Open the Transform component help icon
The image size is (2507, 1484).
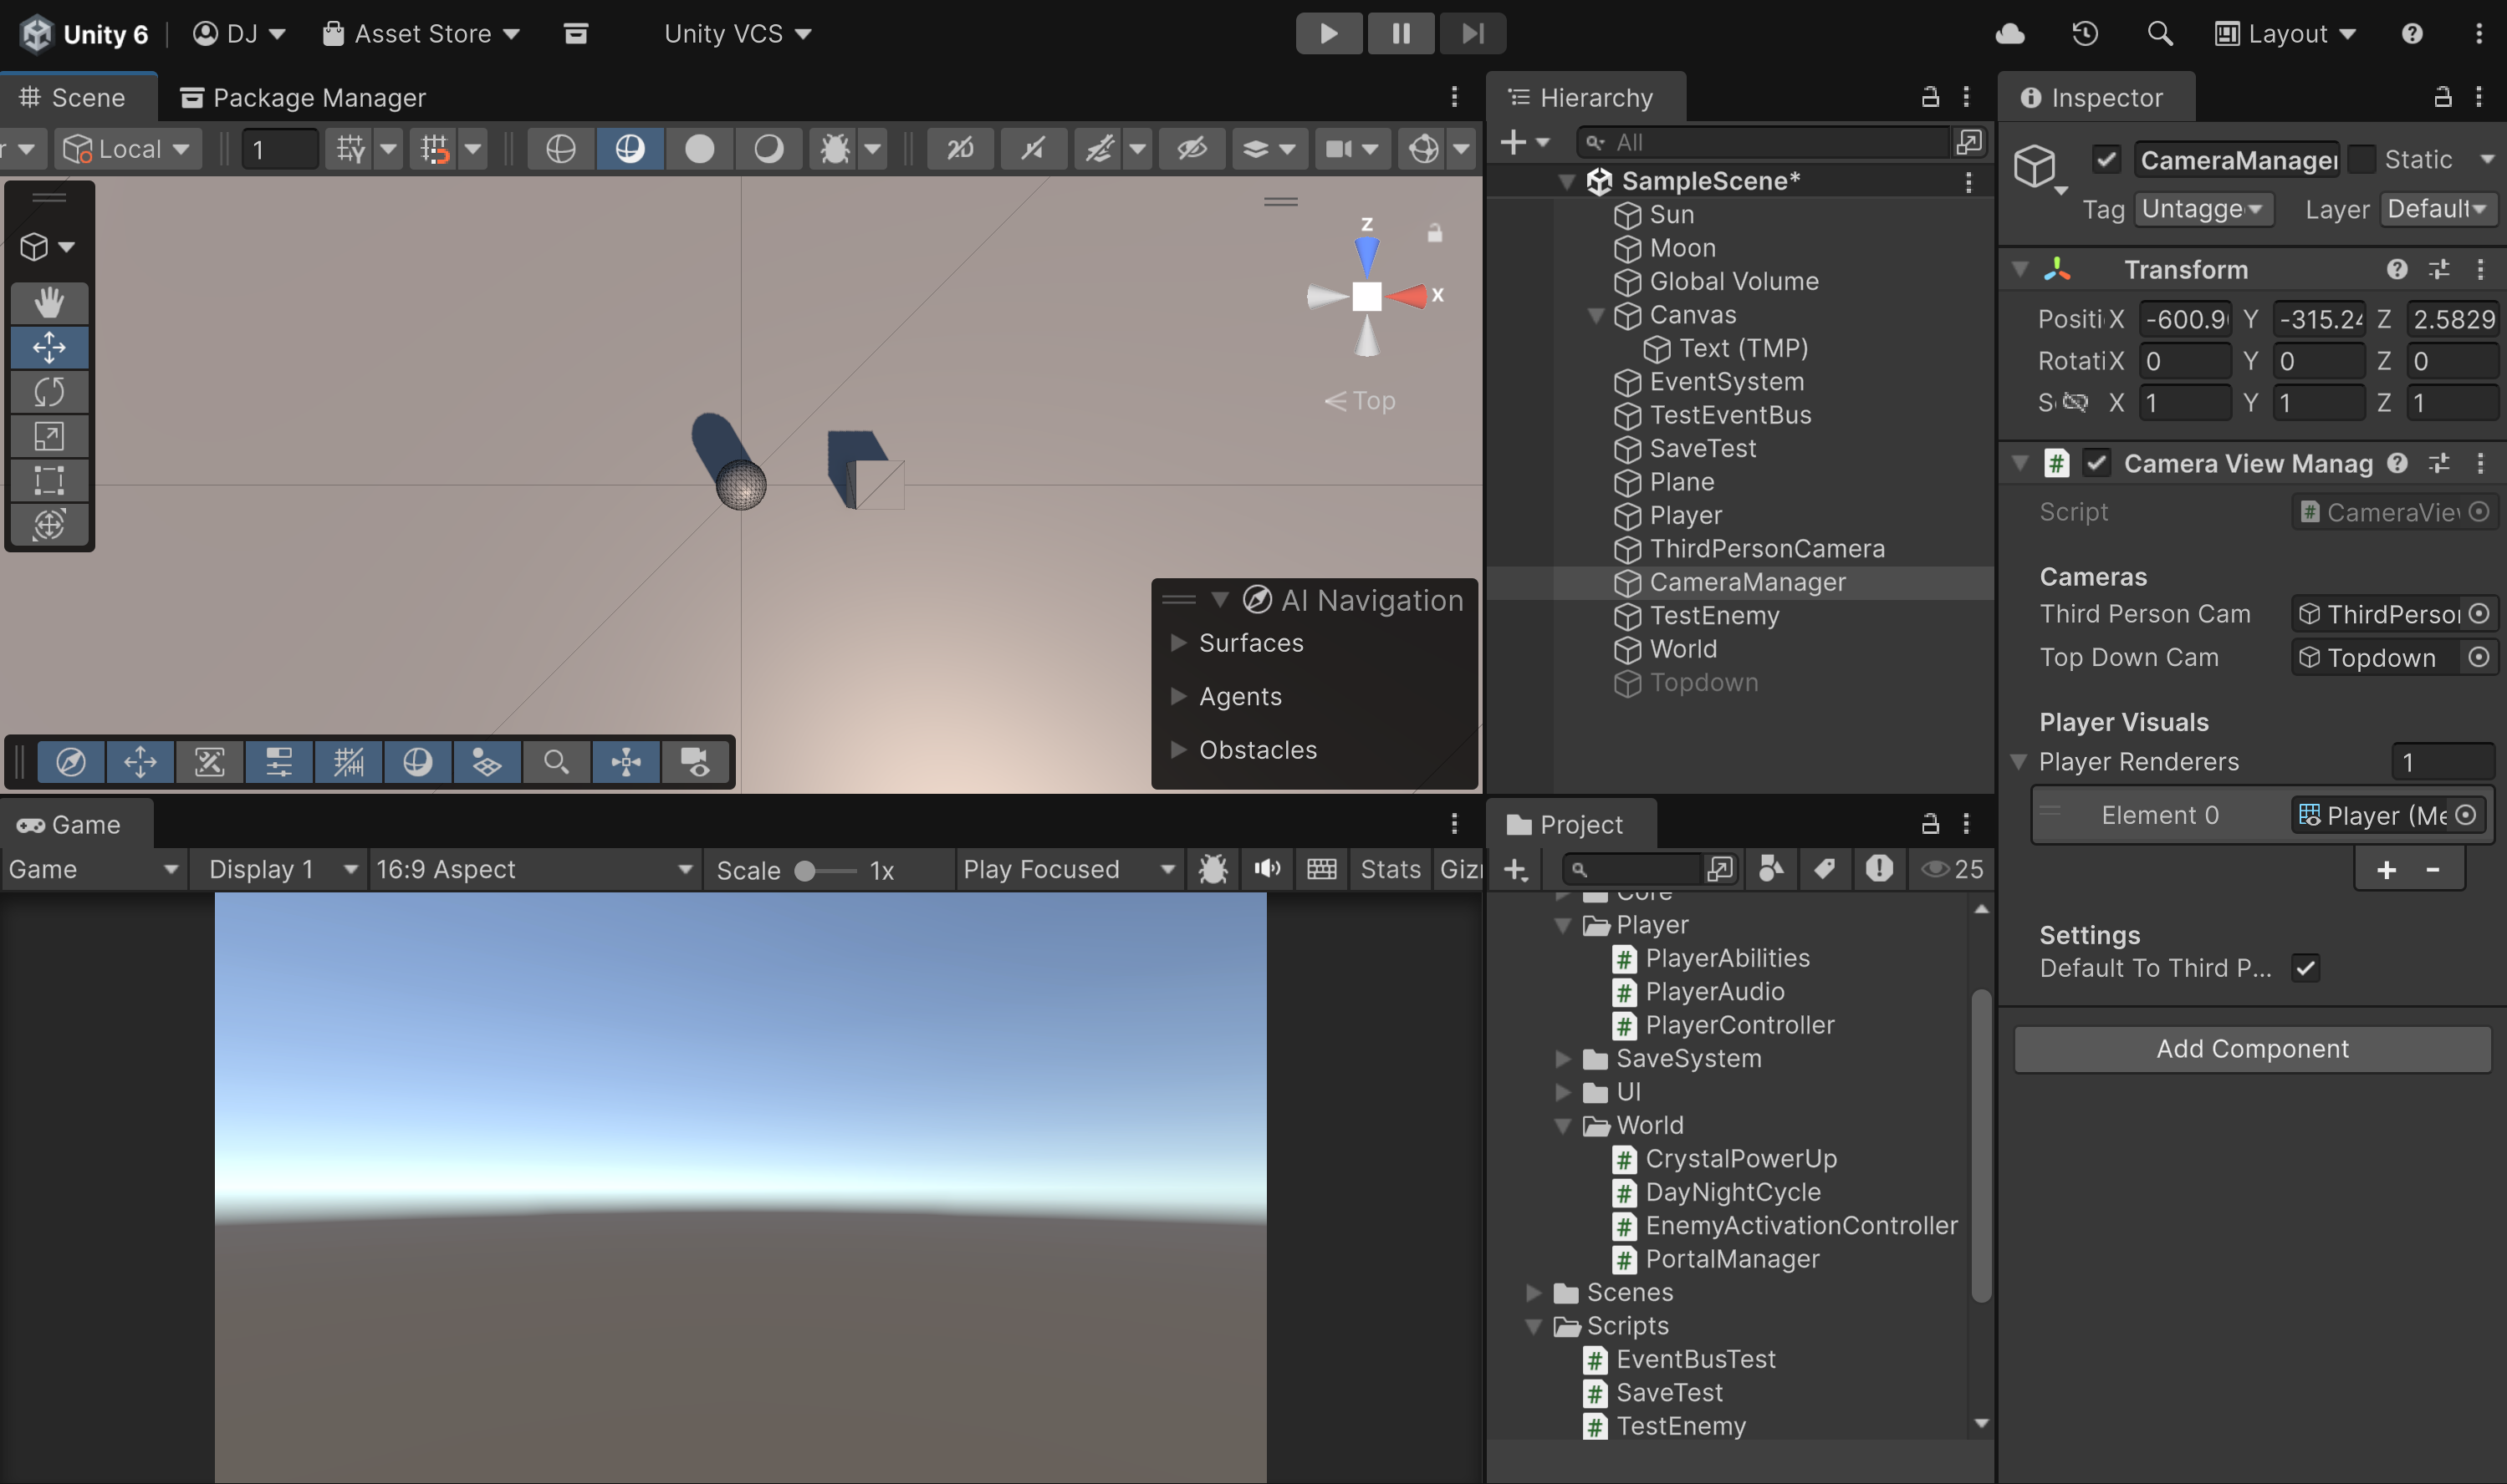pyautogui.click(x=2396, y=269)
